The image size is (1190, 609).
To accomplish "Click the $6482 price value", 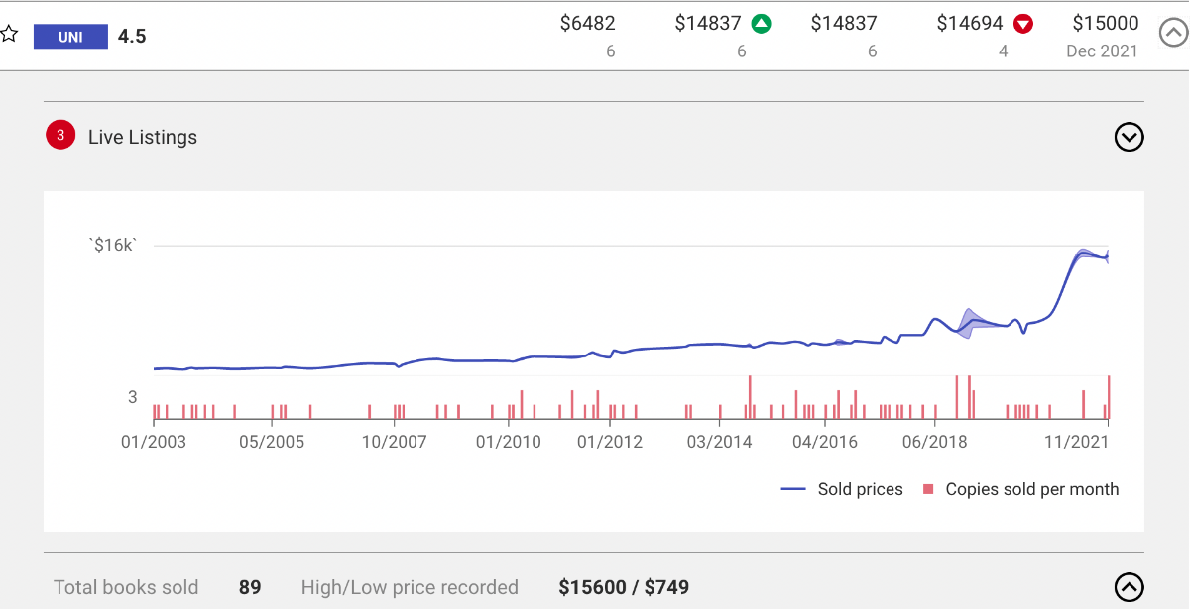I will 587,23.
